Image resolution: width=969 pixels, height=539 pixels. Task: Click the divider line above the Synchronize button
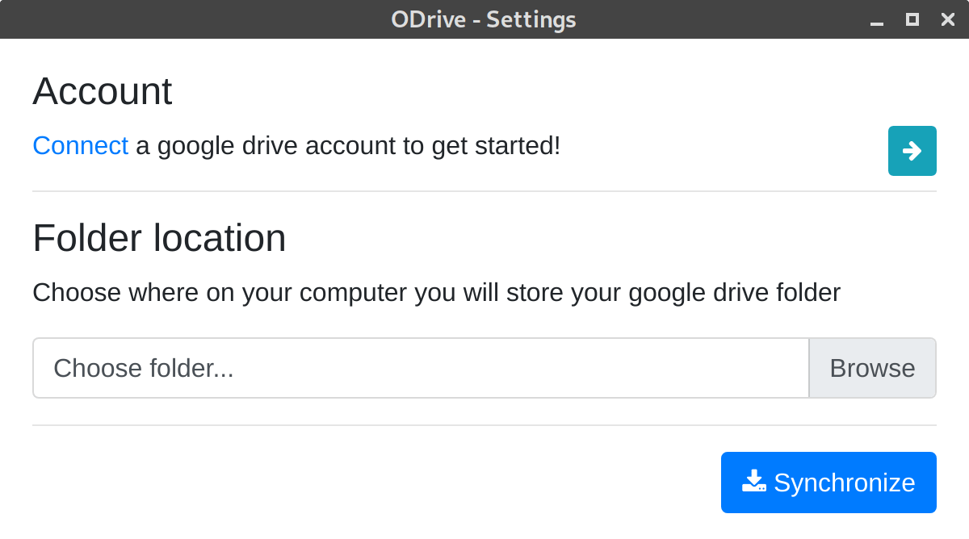(x=484, y=425)
